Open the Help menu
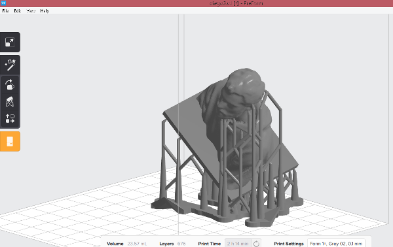 coord(45,10)
